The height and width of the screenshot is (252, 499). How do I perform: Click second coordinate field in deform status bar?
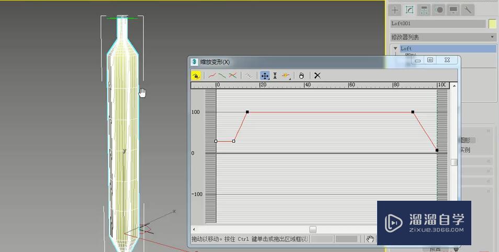point(346,239)
